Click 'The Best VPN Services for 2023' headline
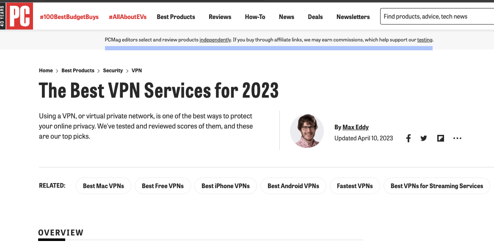Screen dimensions: 494x249 point(159,90)
